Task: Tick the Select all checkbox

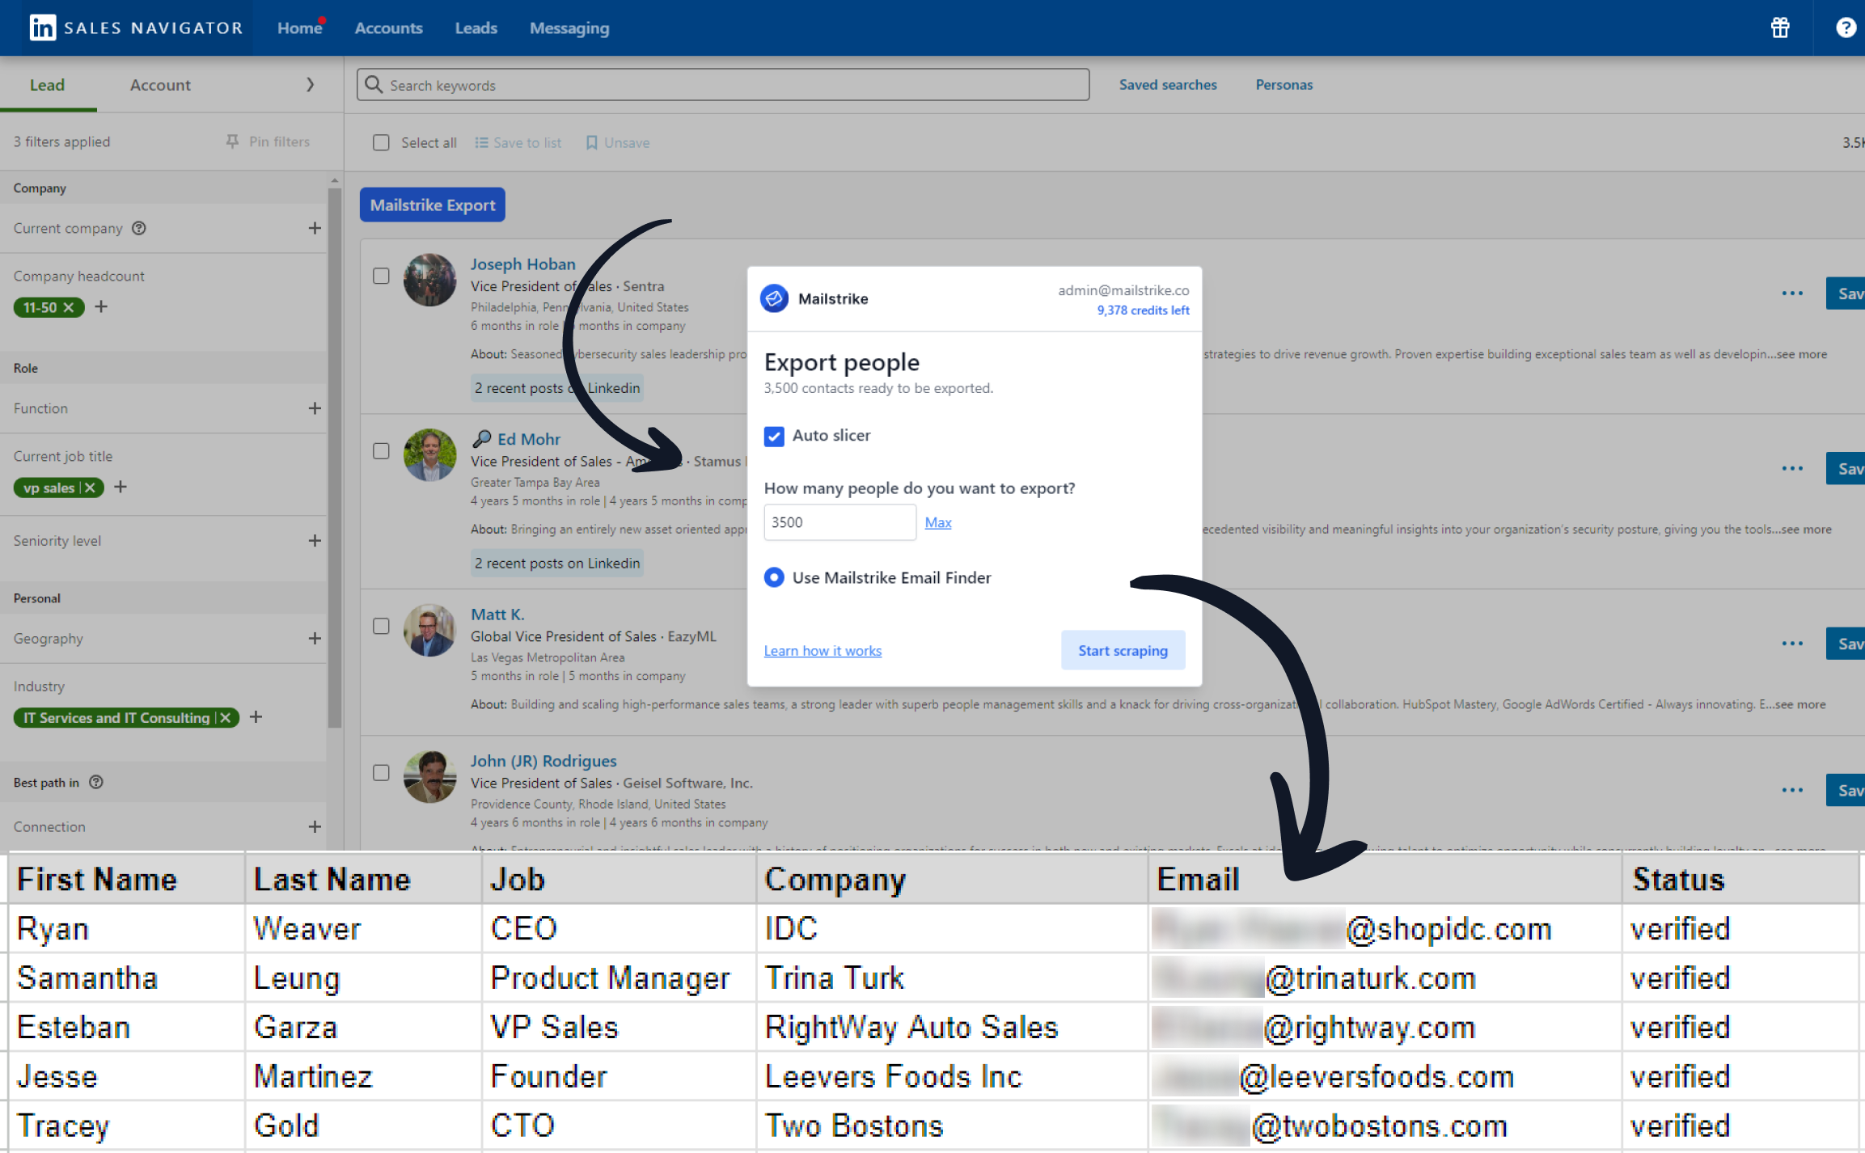Action: [381, 142]
